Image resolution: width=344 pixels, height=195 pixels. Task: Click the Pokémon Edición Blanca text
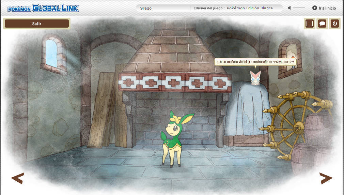(250, 8)
